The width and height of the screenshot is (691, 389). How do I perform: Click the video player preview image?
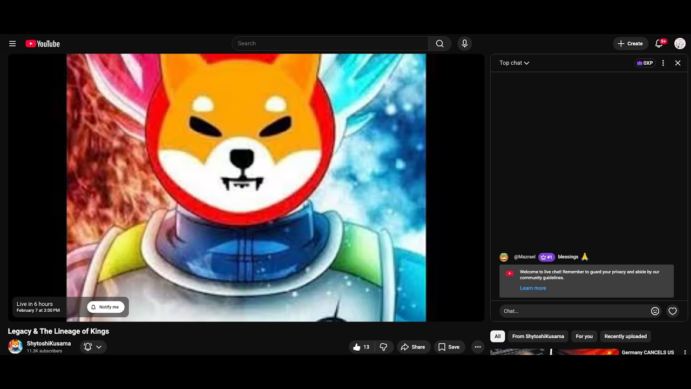coord(246,187)
